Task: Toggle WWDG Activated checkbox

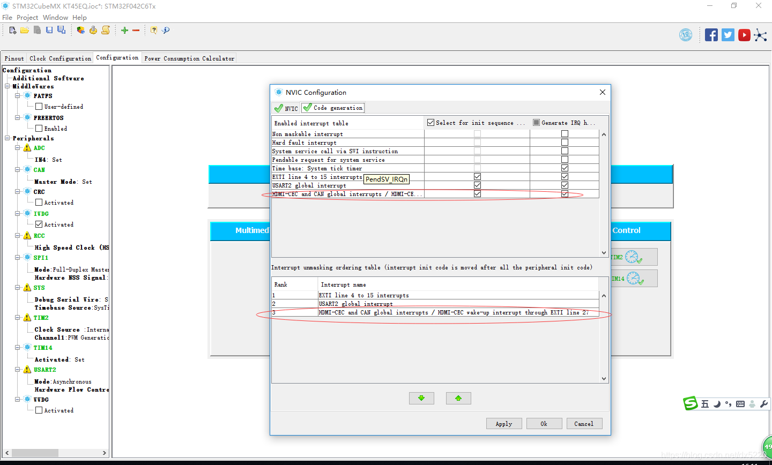Action: (x=39, y=410)
